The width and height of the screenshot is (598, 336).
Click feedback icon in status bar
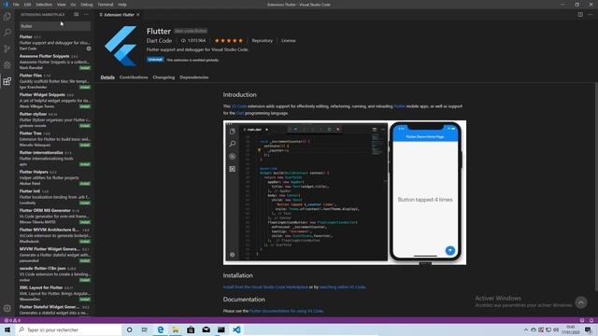582,320
